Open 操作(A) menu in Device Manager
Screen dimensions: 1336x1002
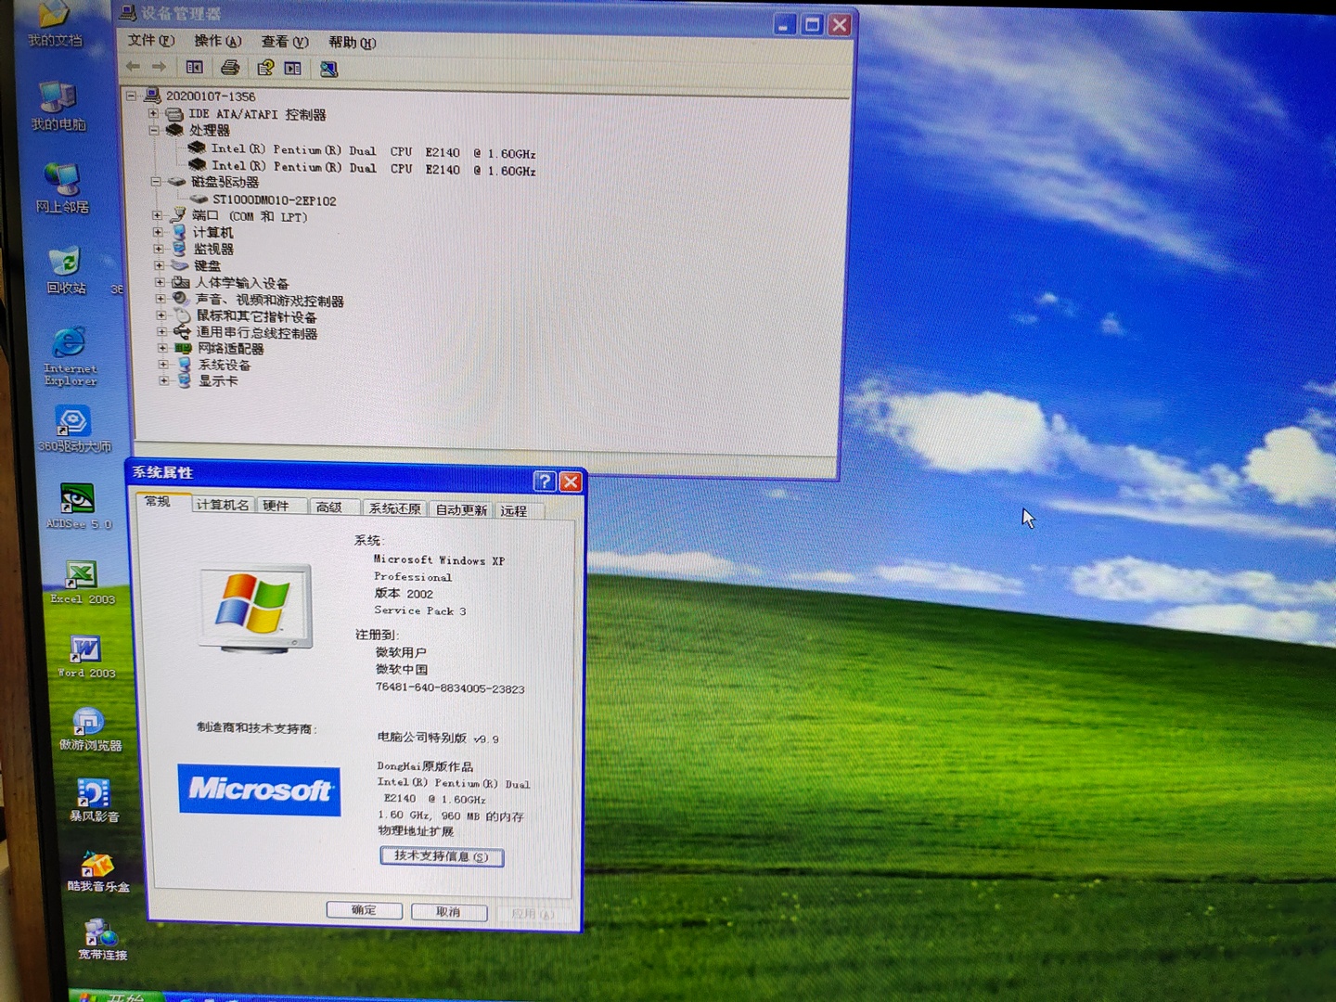click(217, 41)
